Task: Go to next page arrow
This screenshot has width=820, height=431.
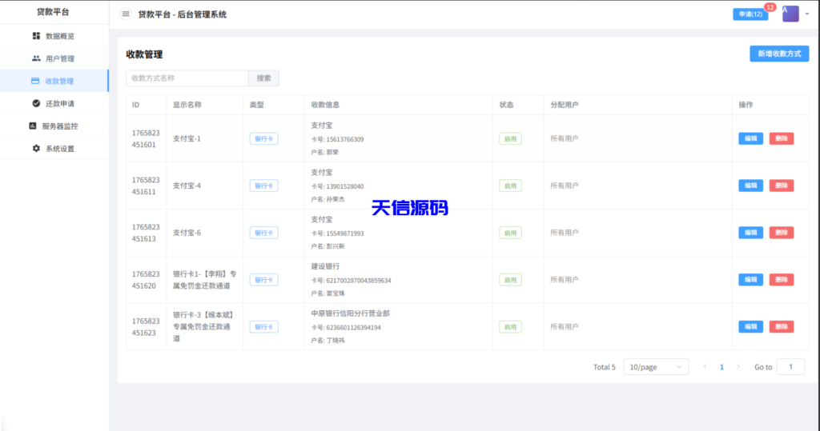Action: pos(738,367)
